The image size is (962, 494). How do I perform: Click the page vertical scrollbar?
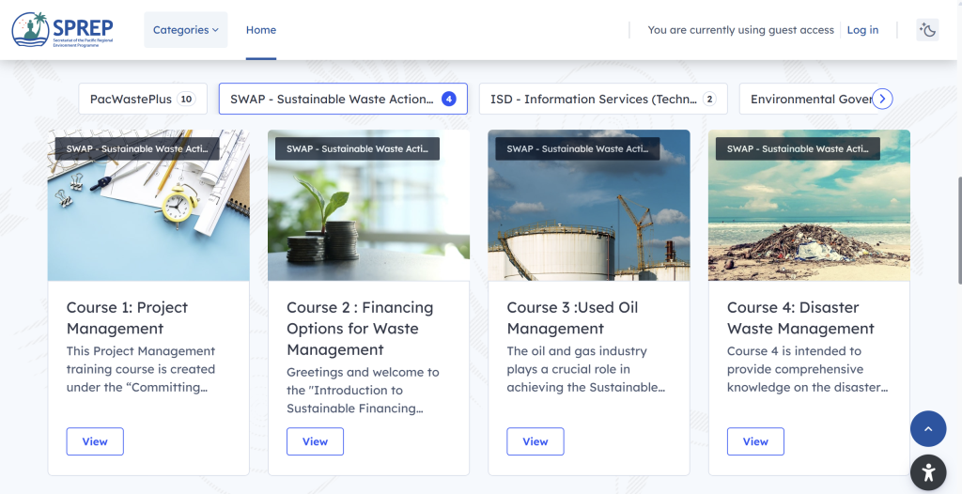pos(957,230)
